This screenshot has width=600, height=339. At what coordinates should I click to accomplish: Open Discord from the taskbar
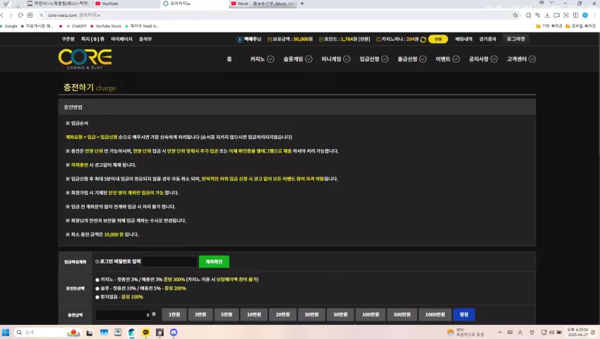[174, 332]
